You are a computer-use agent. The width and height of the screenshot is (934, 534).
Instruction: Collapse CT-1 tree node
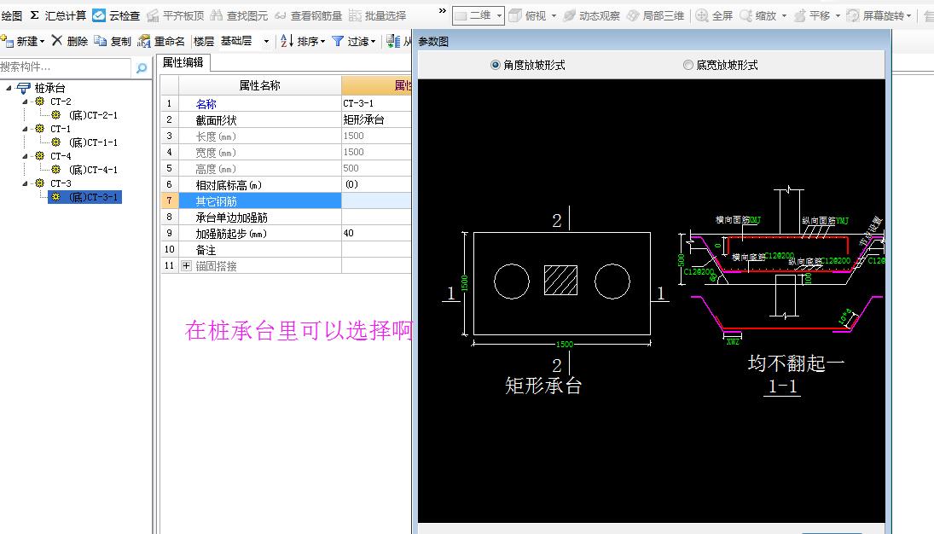25,129
